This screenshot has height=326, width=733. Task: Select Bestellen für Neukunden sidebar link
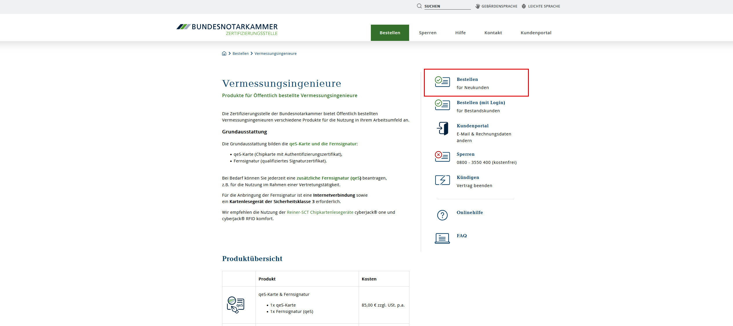[467, 79]
